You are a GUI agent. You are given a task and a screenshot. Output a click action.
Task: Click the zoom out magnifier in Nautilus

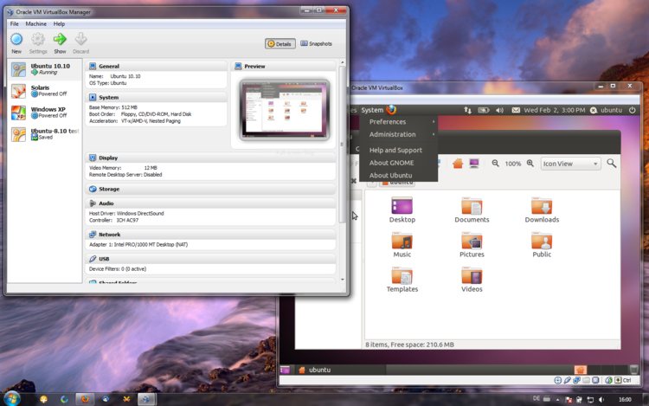(496, 164)
